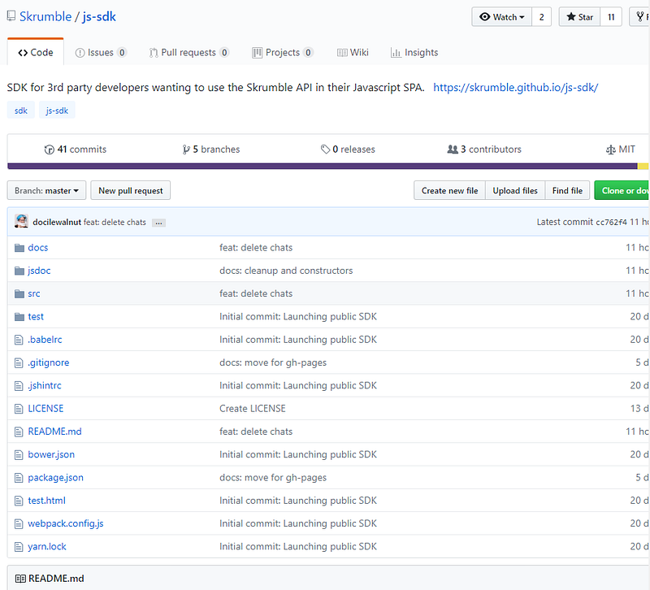View the 3 contributors list

click(x=484, y=150)
